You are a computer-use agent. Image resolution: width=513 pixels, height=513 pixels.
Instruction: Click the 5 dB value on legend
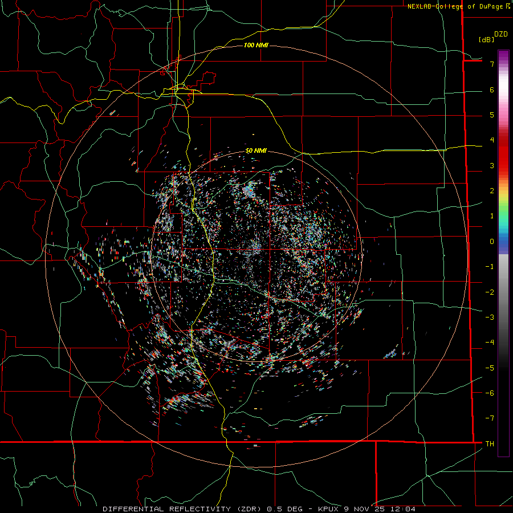[492, 115]
